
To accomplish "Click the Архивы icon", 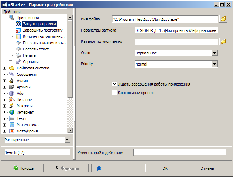I will (x=12, y=87).
